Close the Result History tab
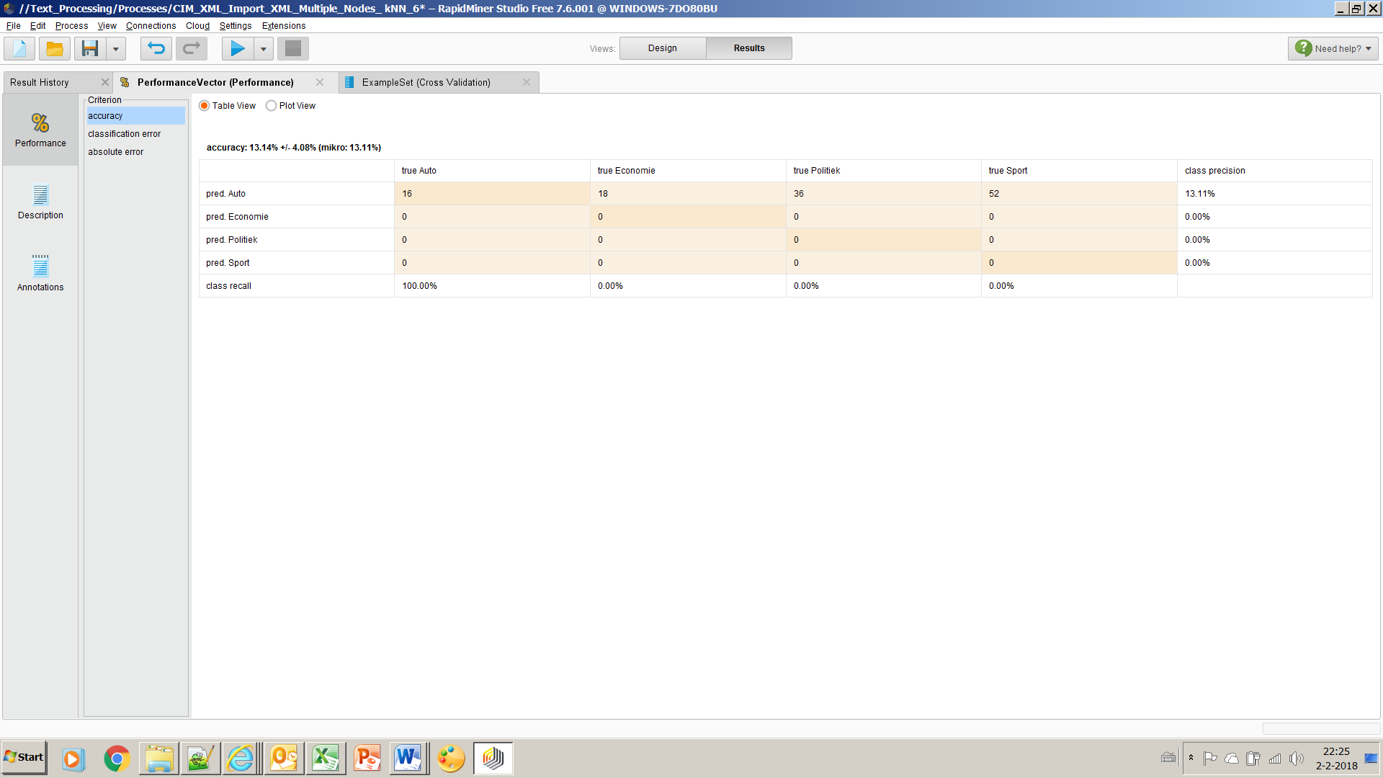This screenshot has width=1383, height=778. [104, 82]
